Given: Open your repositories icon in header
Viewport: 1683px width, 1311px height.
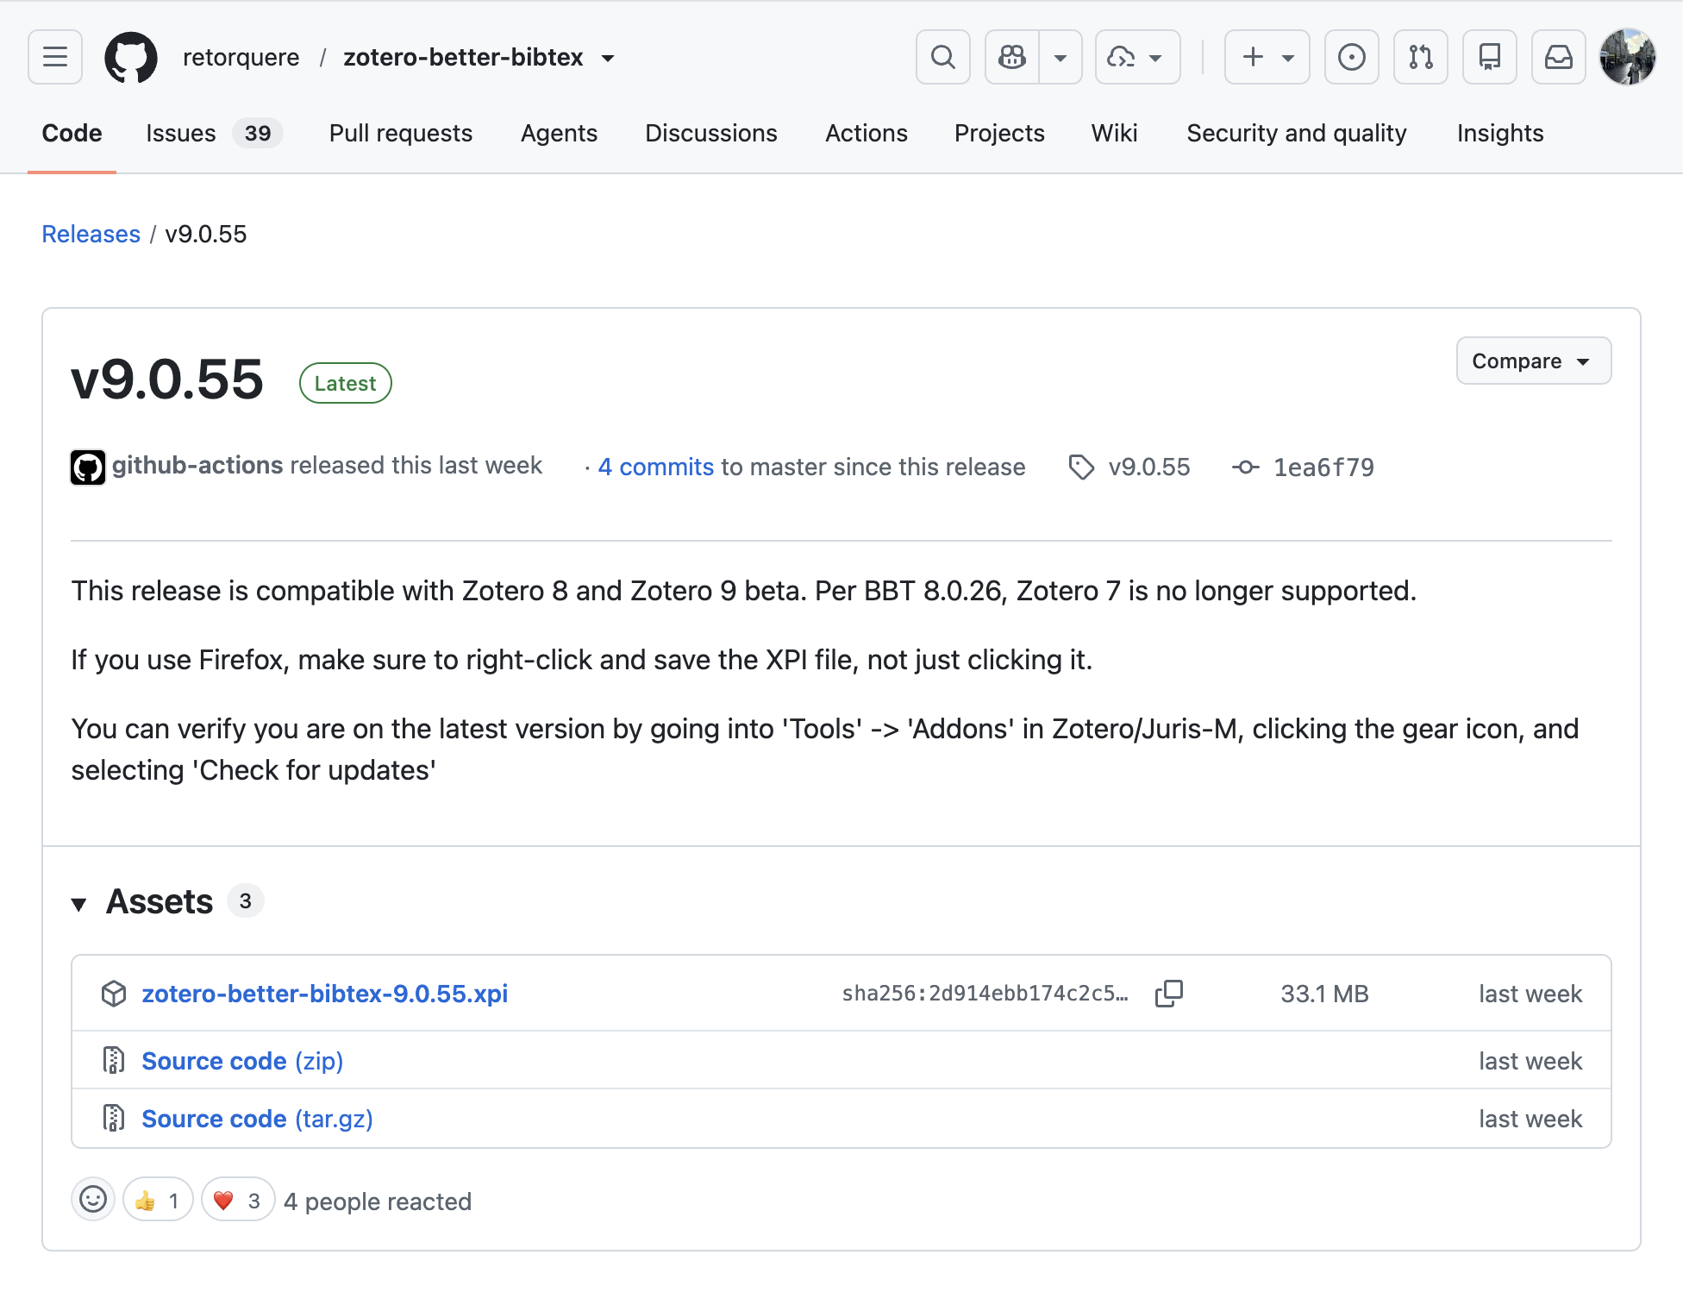Looking at the screenshot, I should point(1490,57).
